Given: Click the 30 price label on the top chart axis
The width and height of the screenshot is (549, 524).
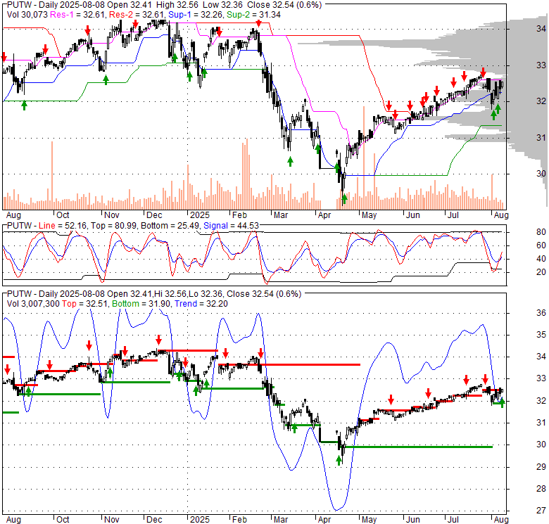Looking at the screenshot, I should pyautogui.click(x=541, y=174).
